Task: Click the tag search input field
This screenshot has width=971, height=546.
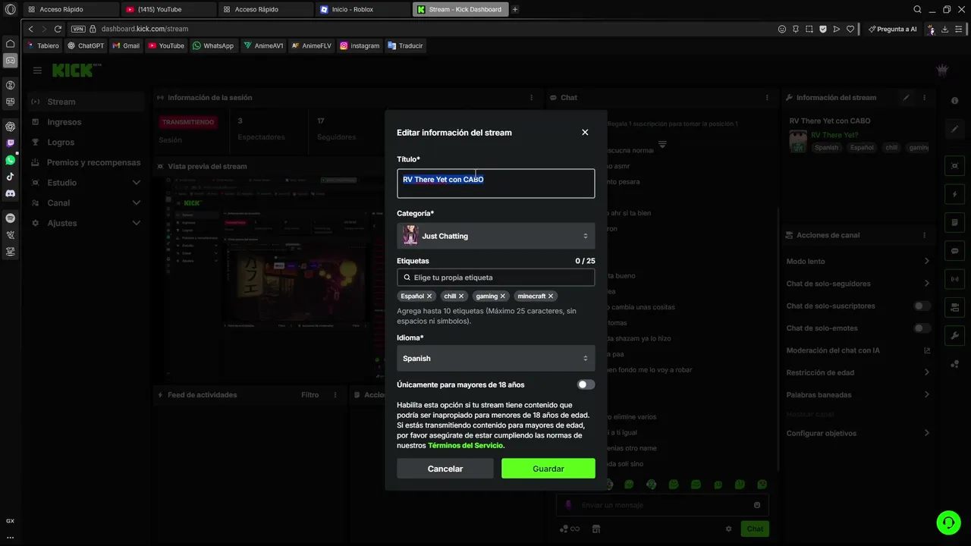Action: point(495,278)
